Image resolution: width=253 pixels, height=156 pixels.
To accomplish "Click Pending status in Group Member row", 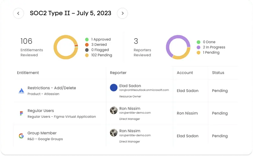I will point(220,136).
